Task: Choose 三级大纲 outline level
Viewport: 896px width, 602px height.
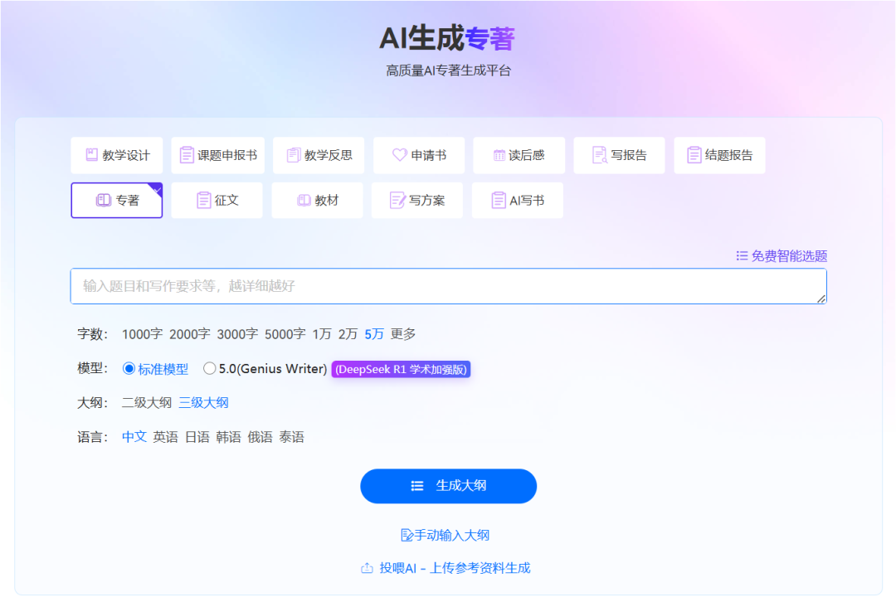Action: 204,403
